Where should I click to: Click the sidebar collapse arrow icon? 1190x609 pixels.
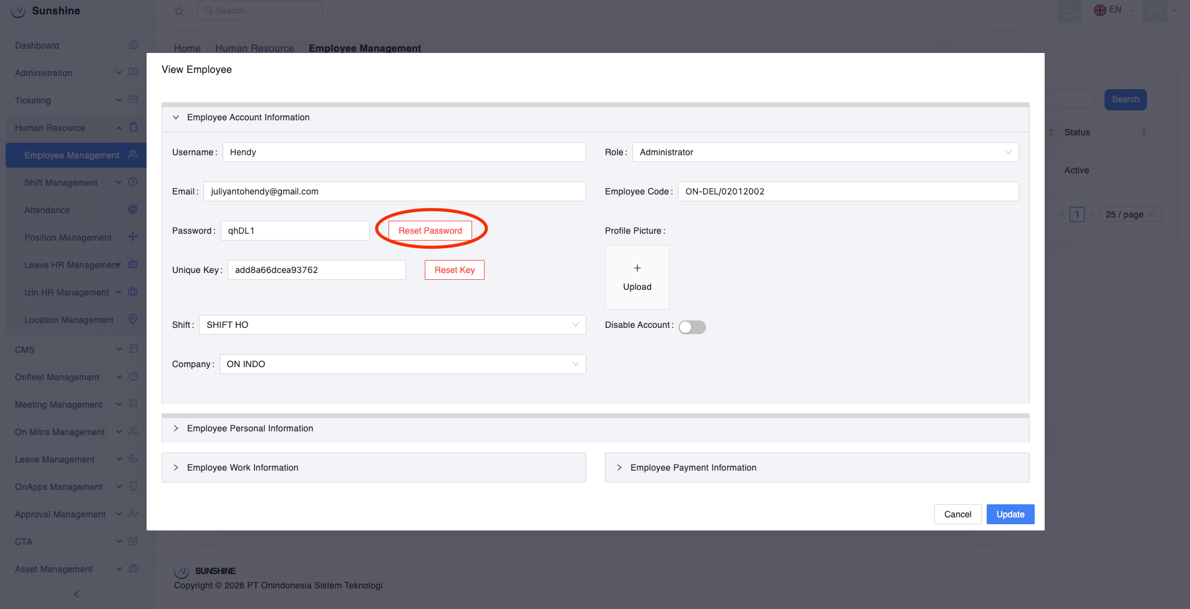(x=77, y=594)
